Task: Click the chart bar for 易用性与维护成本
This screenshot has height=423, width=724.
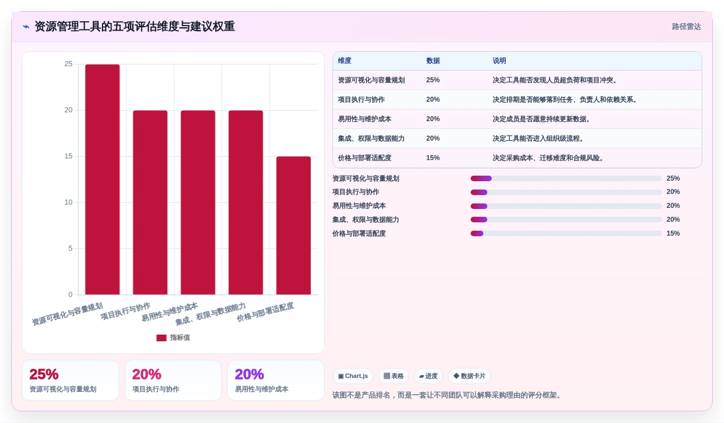Action: tap(198, 202)
